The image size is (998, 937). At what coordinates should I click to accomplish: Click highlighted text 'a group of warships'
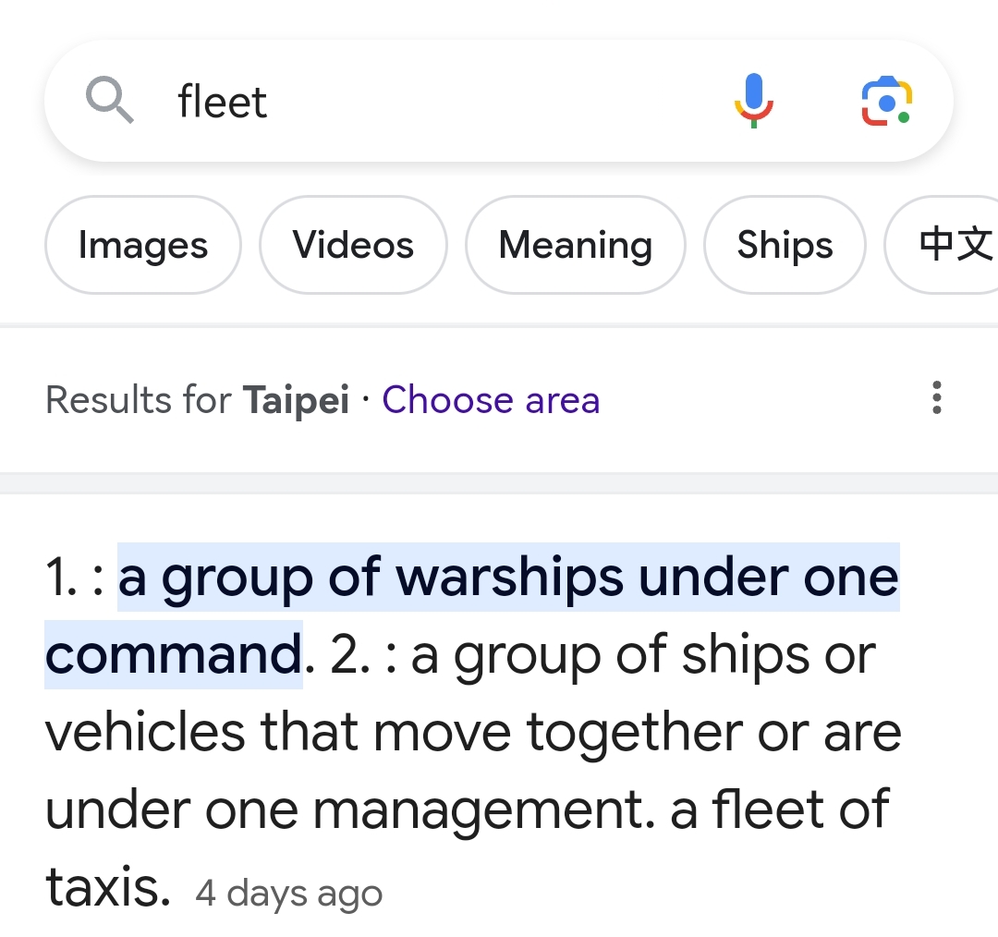tap(371, 578)
